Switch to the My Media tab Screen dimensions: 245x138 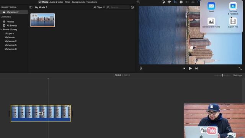pos(43,2)
